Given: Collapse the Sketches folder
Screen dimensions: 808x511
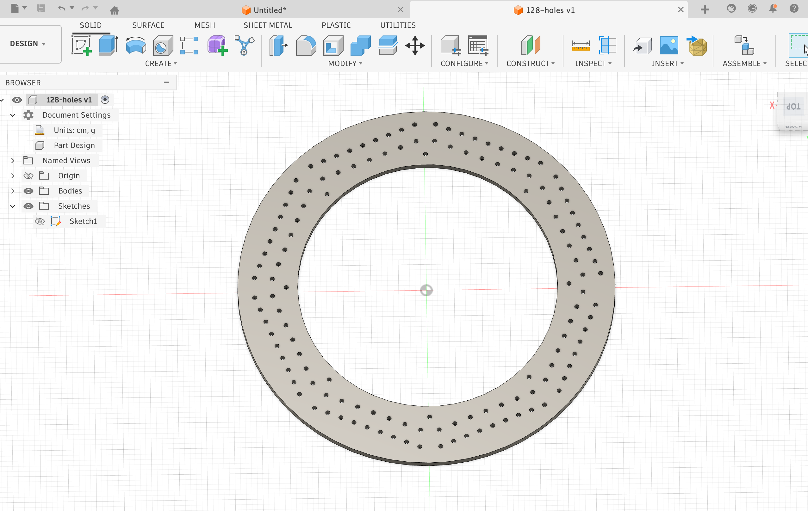Looking at the screenshot, I should [x=13, y=206].
